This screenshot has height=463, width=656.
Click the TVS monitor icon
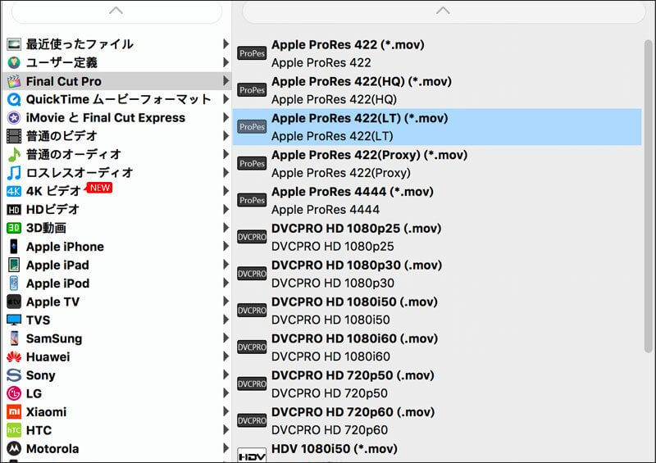(x=14, y=320)
